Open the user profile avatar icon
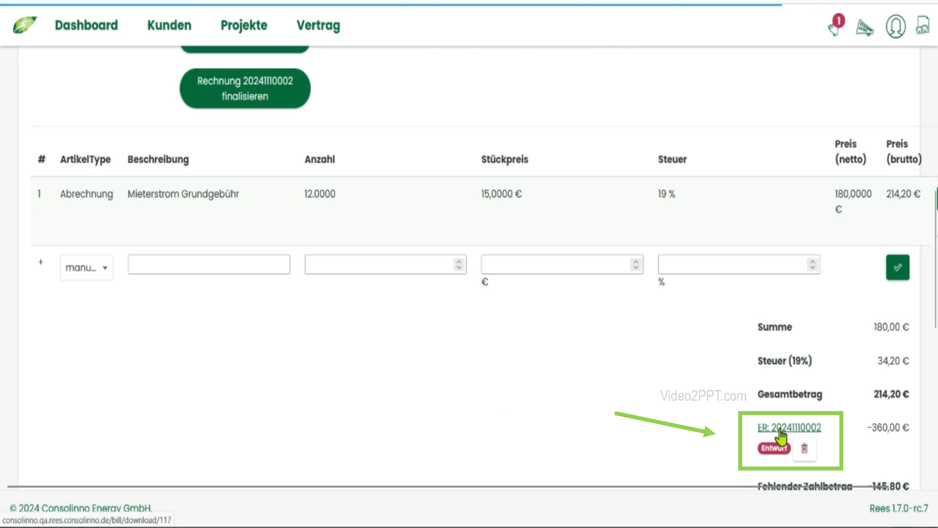 pos(895,26)
